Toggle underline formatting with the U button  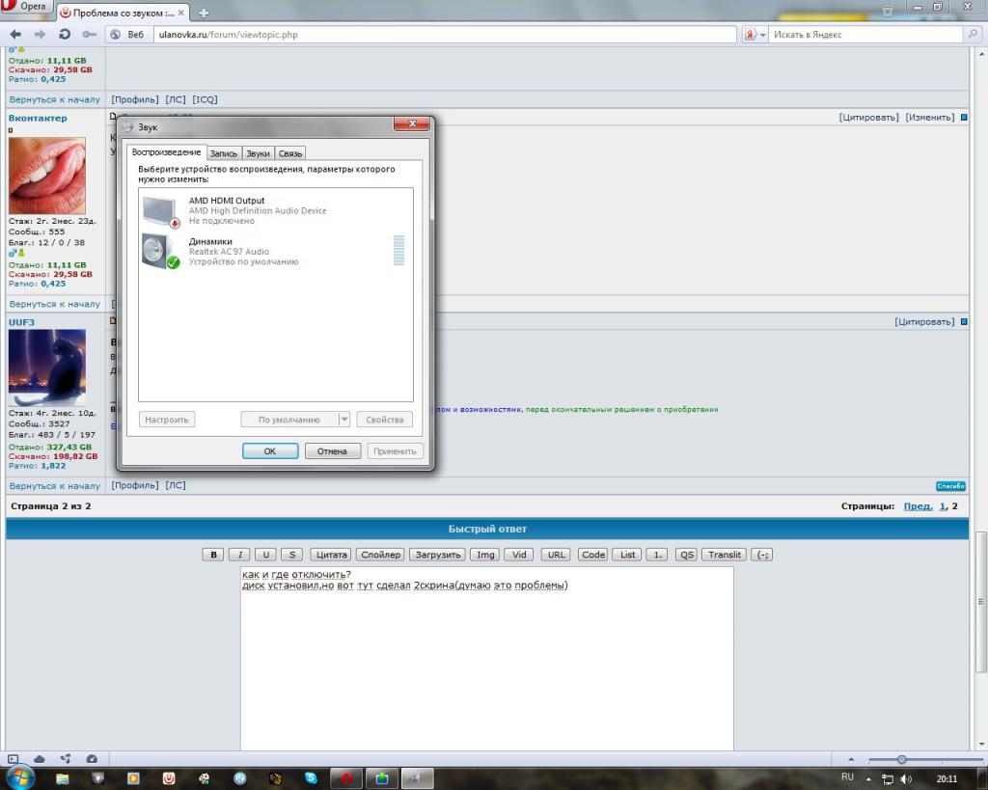[x=265, y=555]
